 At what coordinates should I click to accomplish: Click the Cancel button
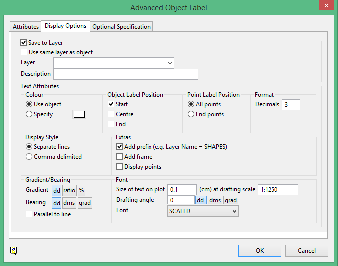tap(307, 250)
